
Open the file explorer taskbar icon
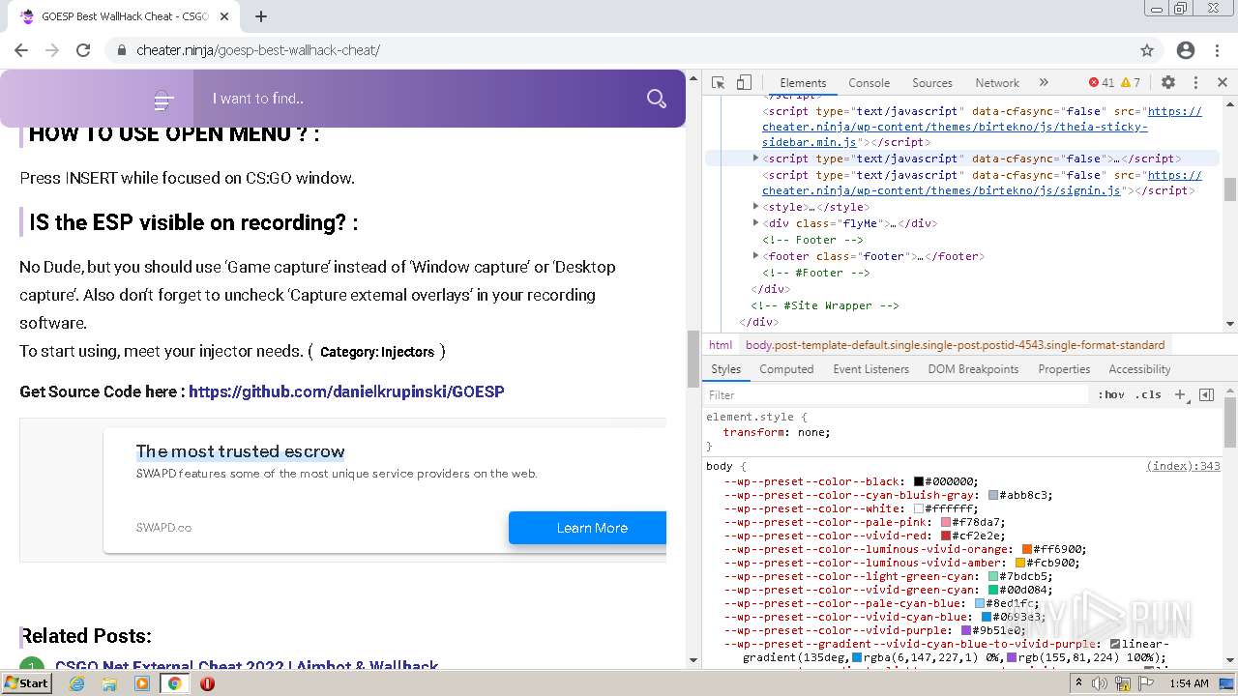[x=109, y=683]
